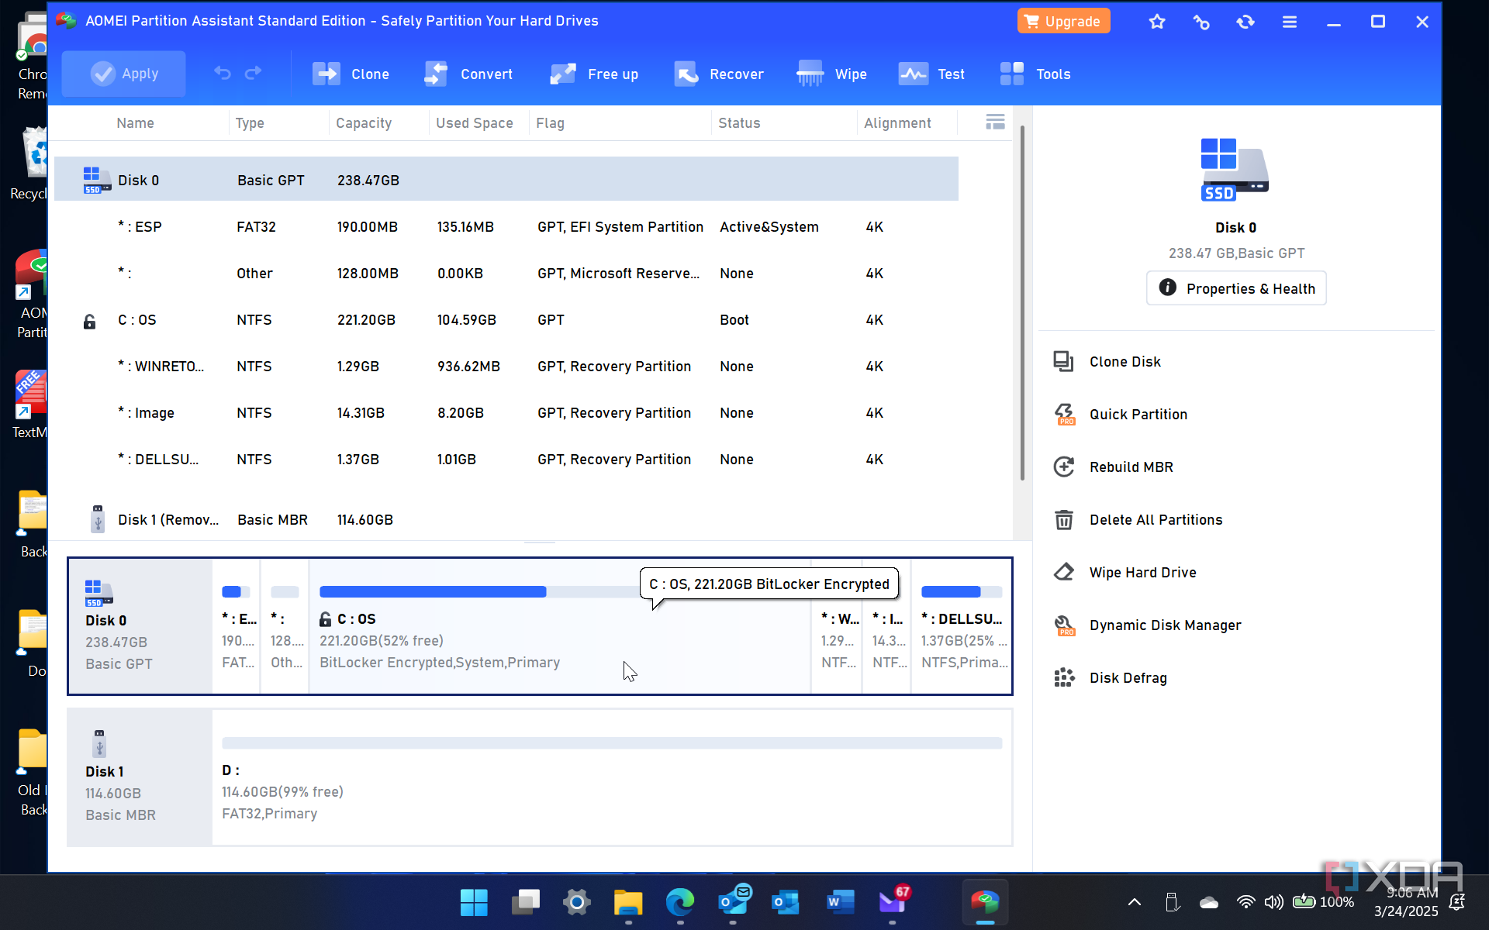Click the Redo arrow icon
The image size is (1489, 930).
[254, 73]
